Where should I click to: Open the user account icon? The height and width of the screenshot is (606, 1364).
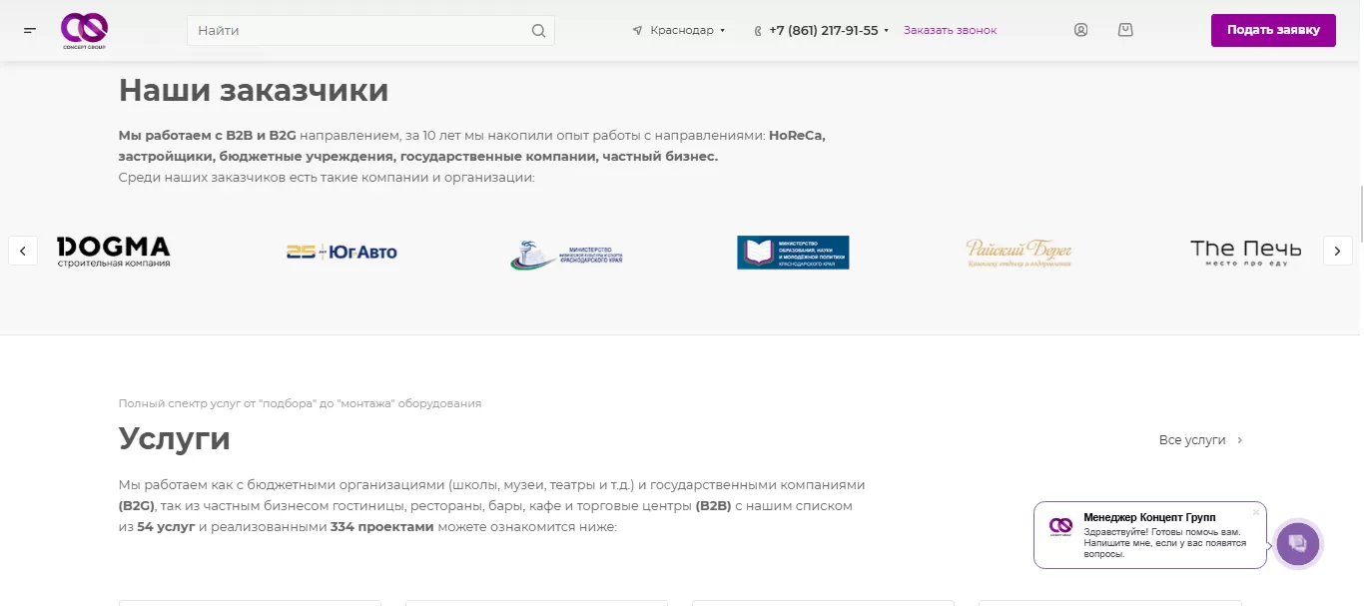coord(1080,30)
